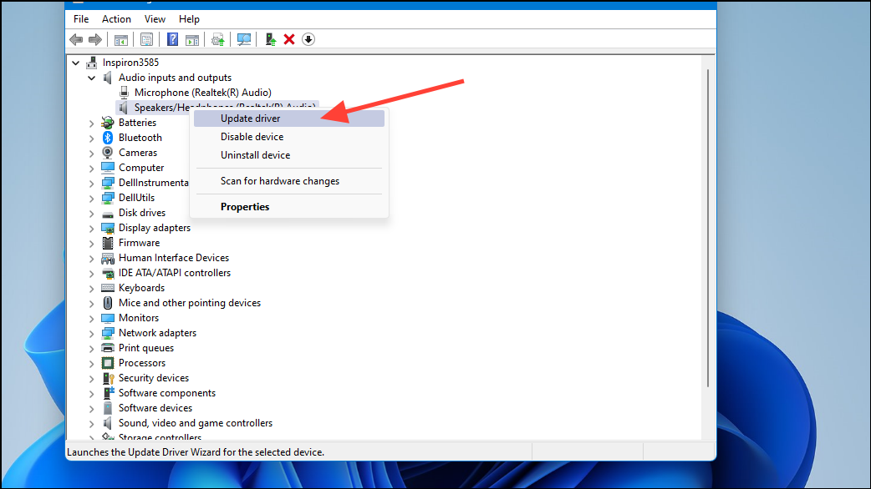Expand the IDE ATA/ATAPI controllers chevron
Image resolution: width=871 pixels, height=489 pixels.
coord(92,274)
